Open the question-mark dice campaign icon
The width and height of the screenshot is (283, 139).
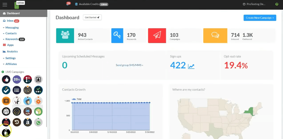(x=6, y=112)
